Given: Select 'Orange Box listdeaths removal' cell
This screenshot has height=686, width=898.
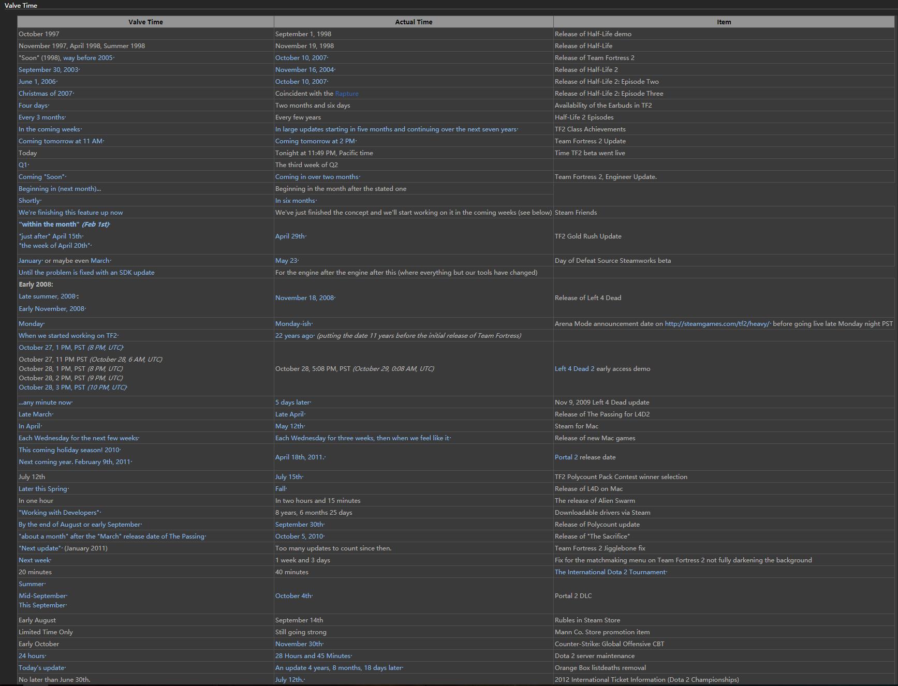Looking at the screenshot, I should [724, 668].
